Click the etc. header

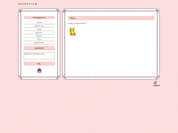(39, 64)
